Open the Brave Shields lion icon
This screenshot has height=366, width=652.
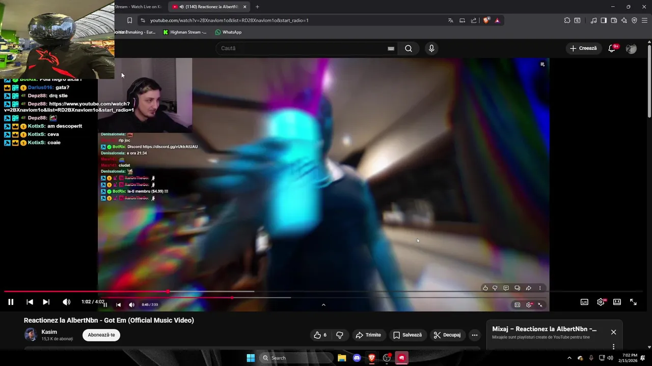point(486,20)
